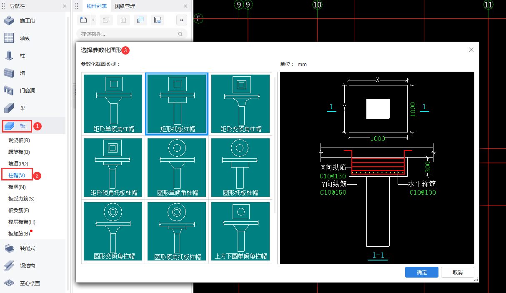506x293 pixels.
Task: Choose the 圆形单倾角柱帽 thumbnail
Action: point(177,168)
